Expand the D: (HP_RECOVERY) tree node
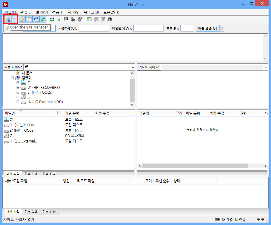Screen dimensions: 271x225 click(18, 87)
